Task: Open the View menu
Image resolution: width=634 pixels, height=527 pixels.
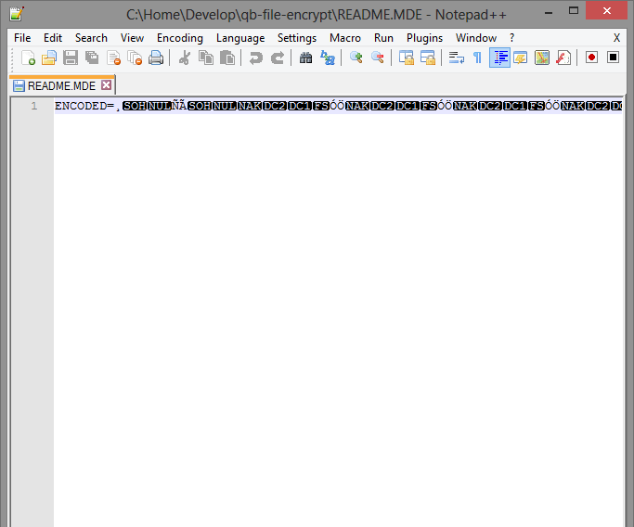Action: click(x=132, y=38)
